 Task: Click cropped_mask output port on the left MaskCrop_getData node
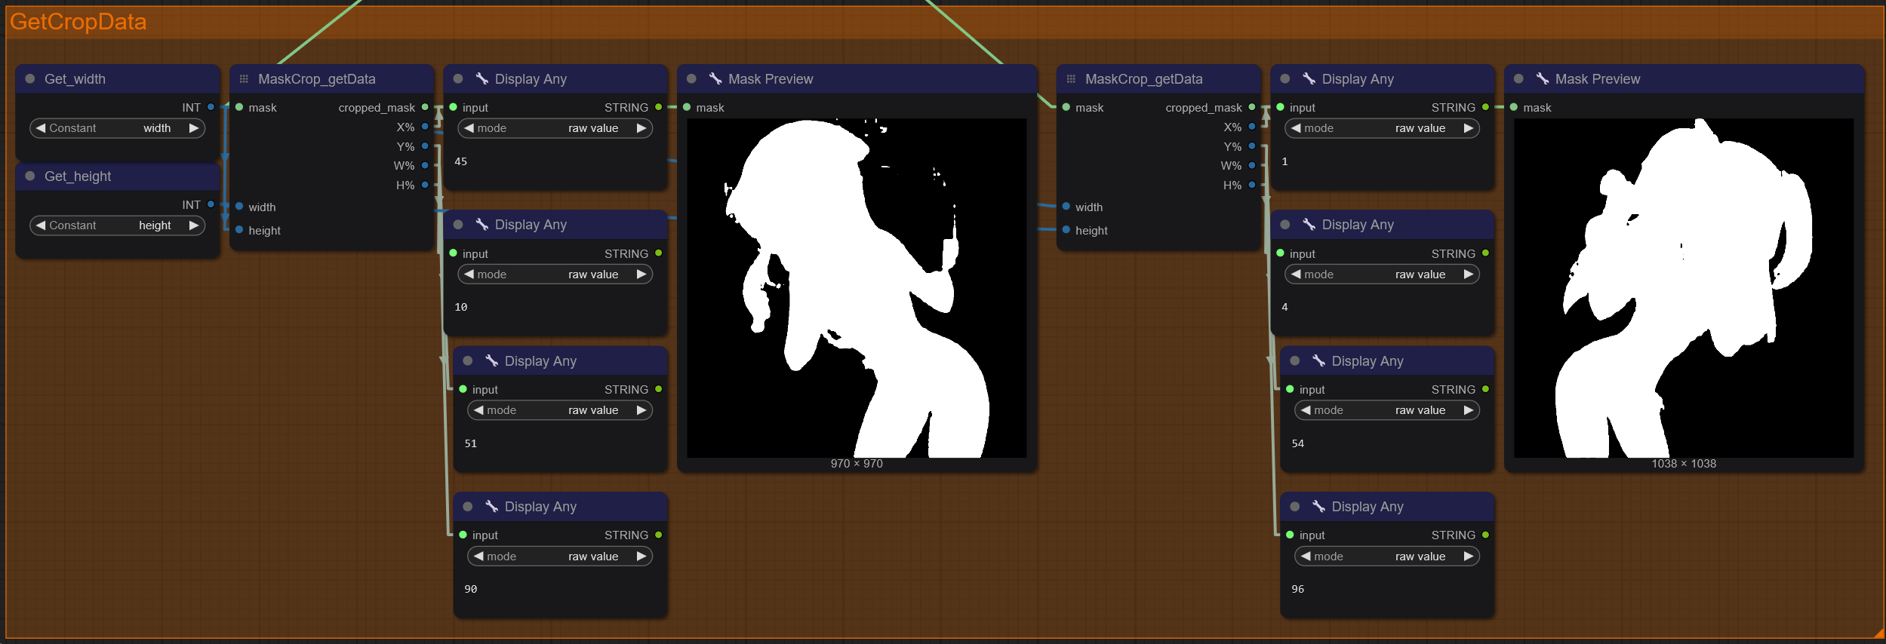point(425,107)
